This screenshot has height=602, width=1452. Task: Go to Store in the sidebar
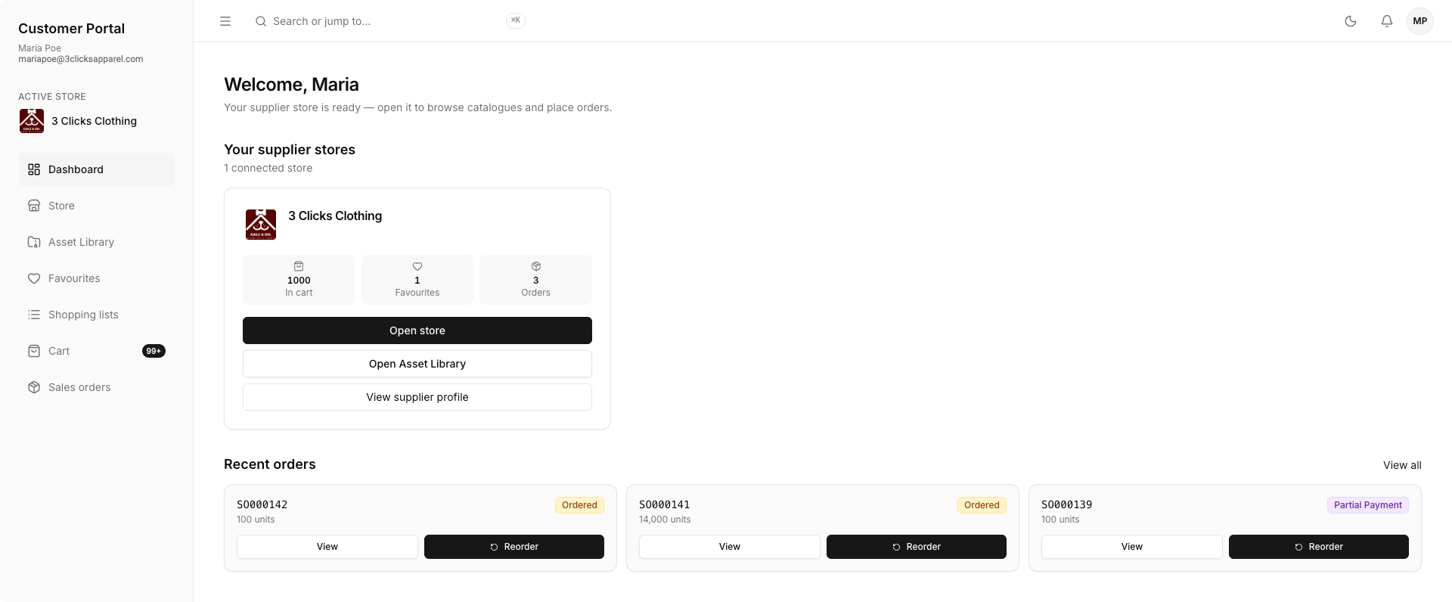[x=96, y=206]
